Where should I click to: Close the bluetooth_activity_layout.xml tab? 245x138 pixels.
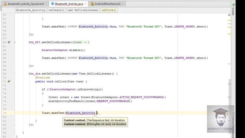46,4
